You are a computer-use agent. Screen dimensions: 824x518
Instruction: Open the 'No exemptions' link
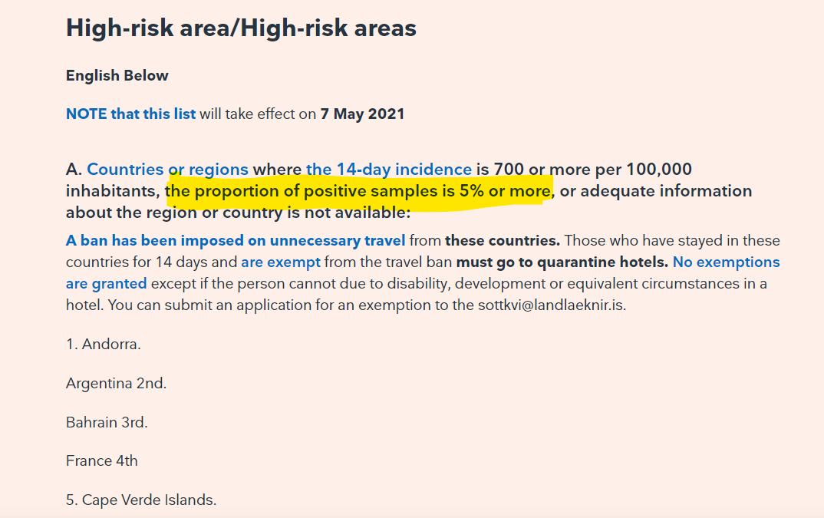[x=727, y=262]
